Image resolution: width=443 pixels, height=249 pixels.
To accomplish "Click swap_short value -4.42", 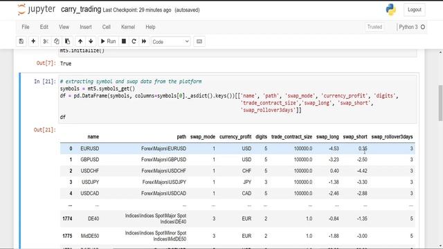I will [x=362, y=171].
